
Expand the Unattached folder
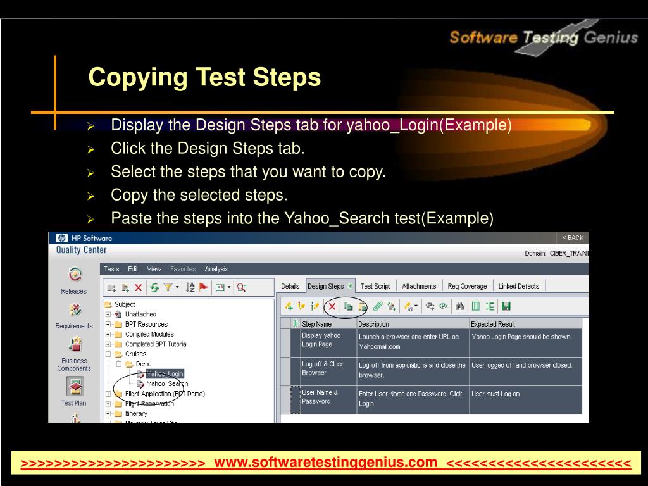108,314
